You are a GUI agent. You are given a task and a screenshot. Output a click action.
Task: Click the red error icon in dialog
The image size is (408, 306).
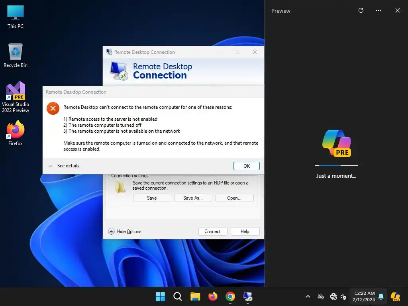[53, 108]
